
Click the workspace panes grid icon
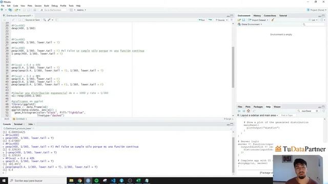(x=71, y=10)
